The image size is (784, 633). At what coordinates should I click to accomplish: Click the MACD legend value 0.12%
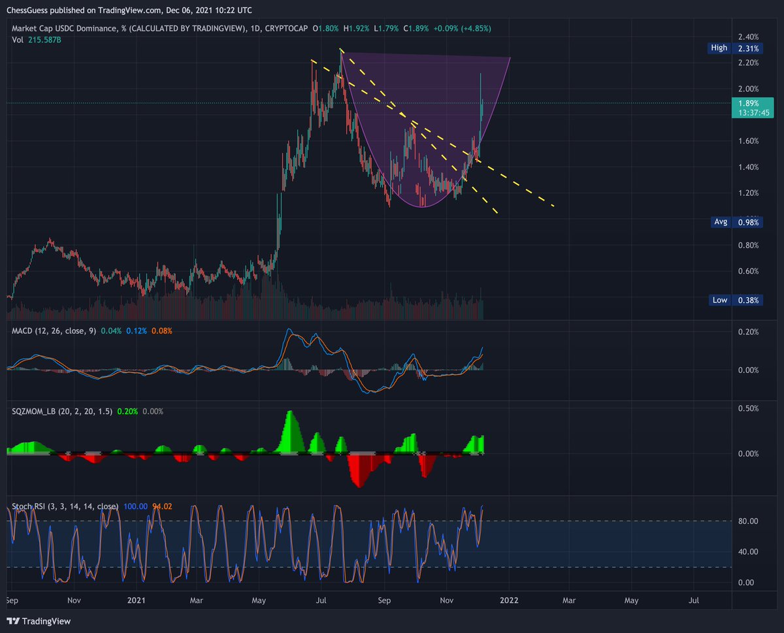137,331
